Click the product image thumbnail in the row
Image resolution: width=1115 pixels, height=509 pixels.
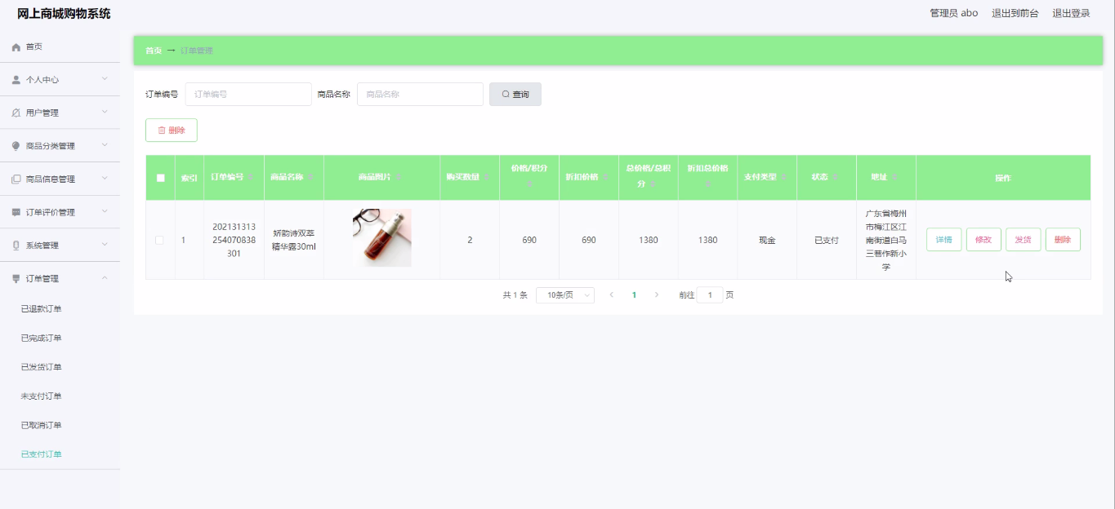point(381,237)
